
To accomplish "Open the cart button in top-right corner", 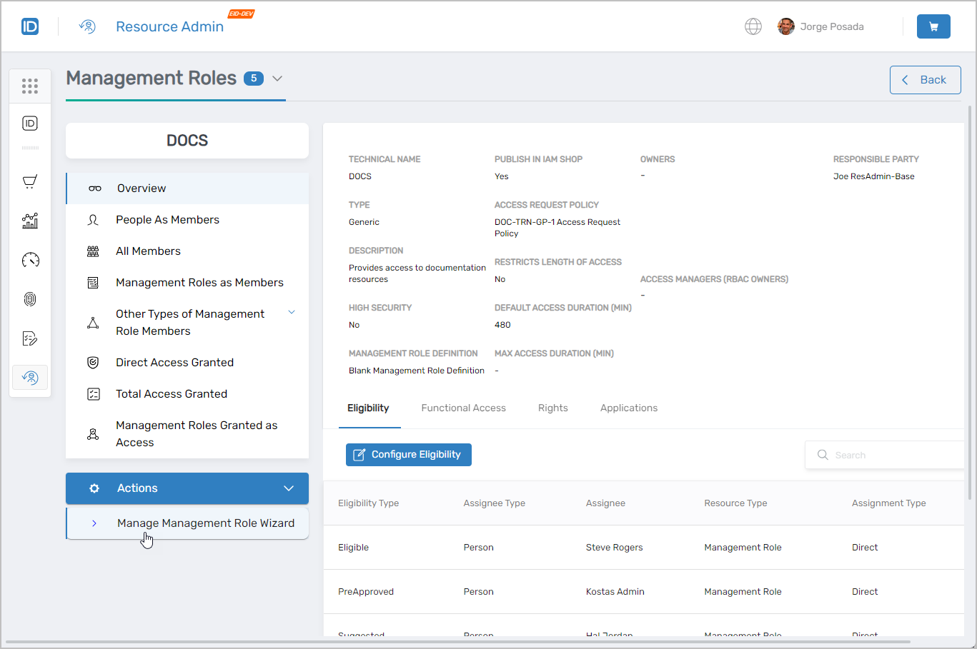I will tap(933, 26).
